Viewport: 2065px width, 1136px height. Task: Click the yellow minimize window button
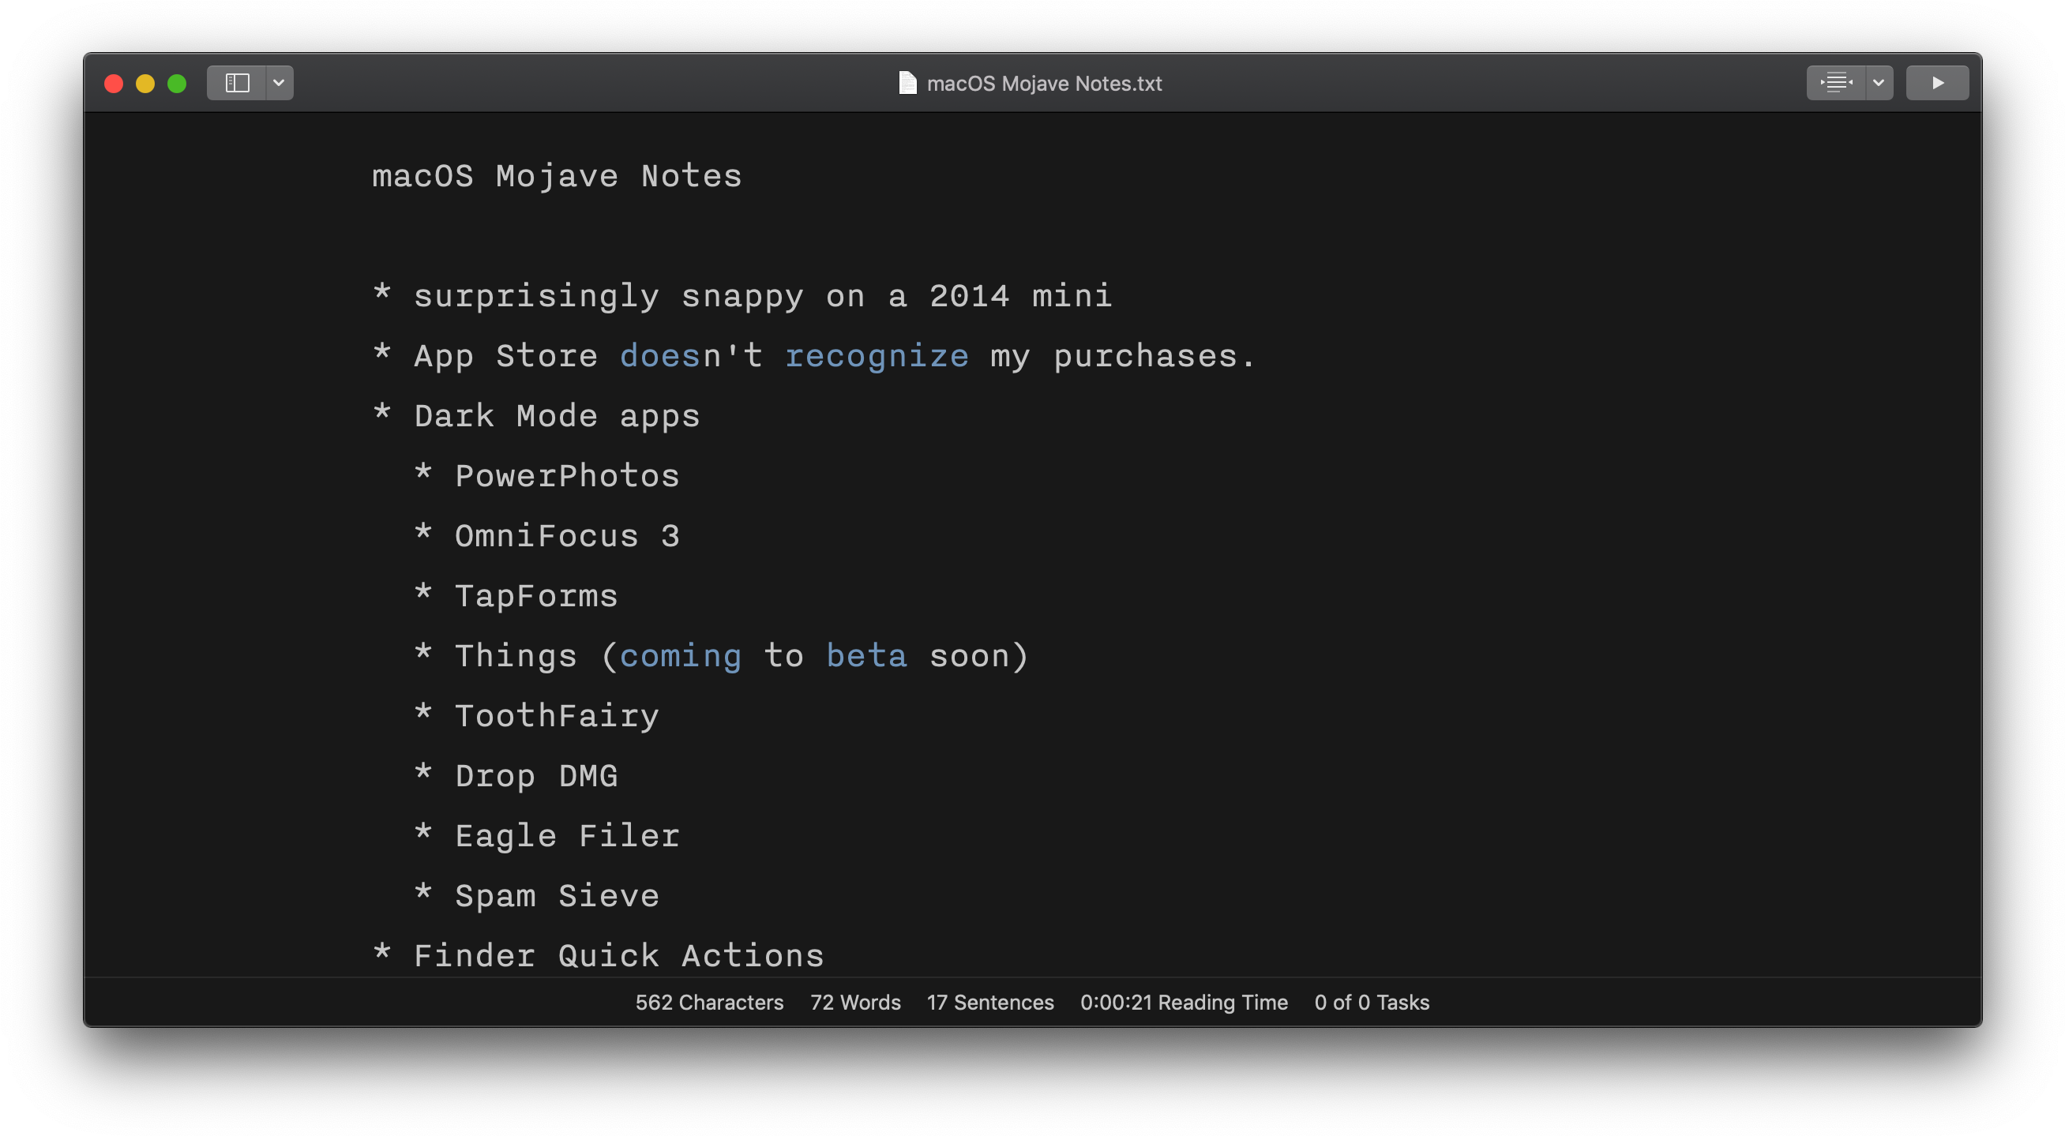[x=145, y=84]
